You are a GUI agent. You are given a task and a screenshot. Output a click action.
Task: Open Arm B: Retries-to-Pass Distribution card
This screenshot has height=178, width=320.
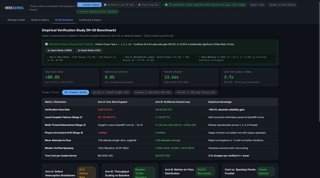pyautogui.click(x=190, y=171)
